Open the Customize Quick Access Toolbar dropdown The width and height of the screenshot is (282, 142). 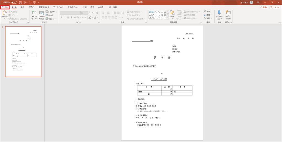click(x=39, y=2)
